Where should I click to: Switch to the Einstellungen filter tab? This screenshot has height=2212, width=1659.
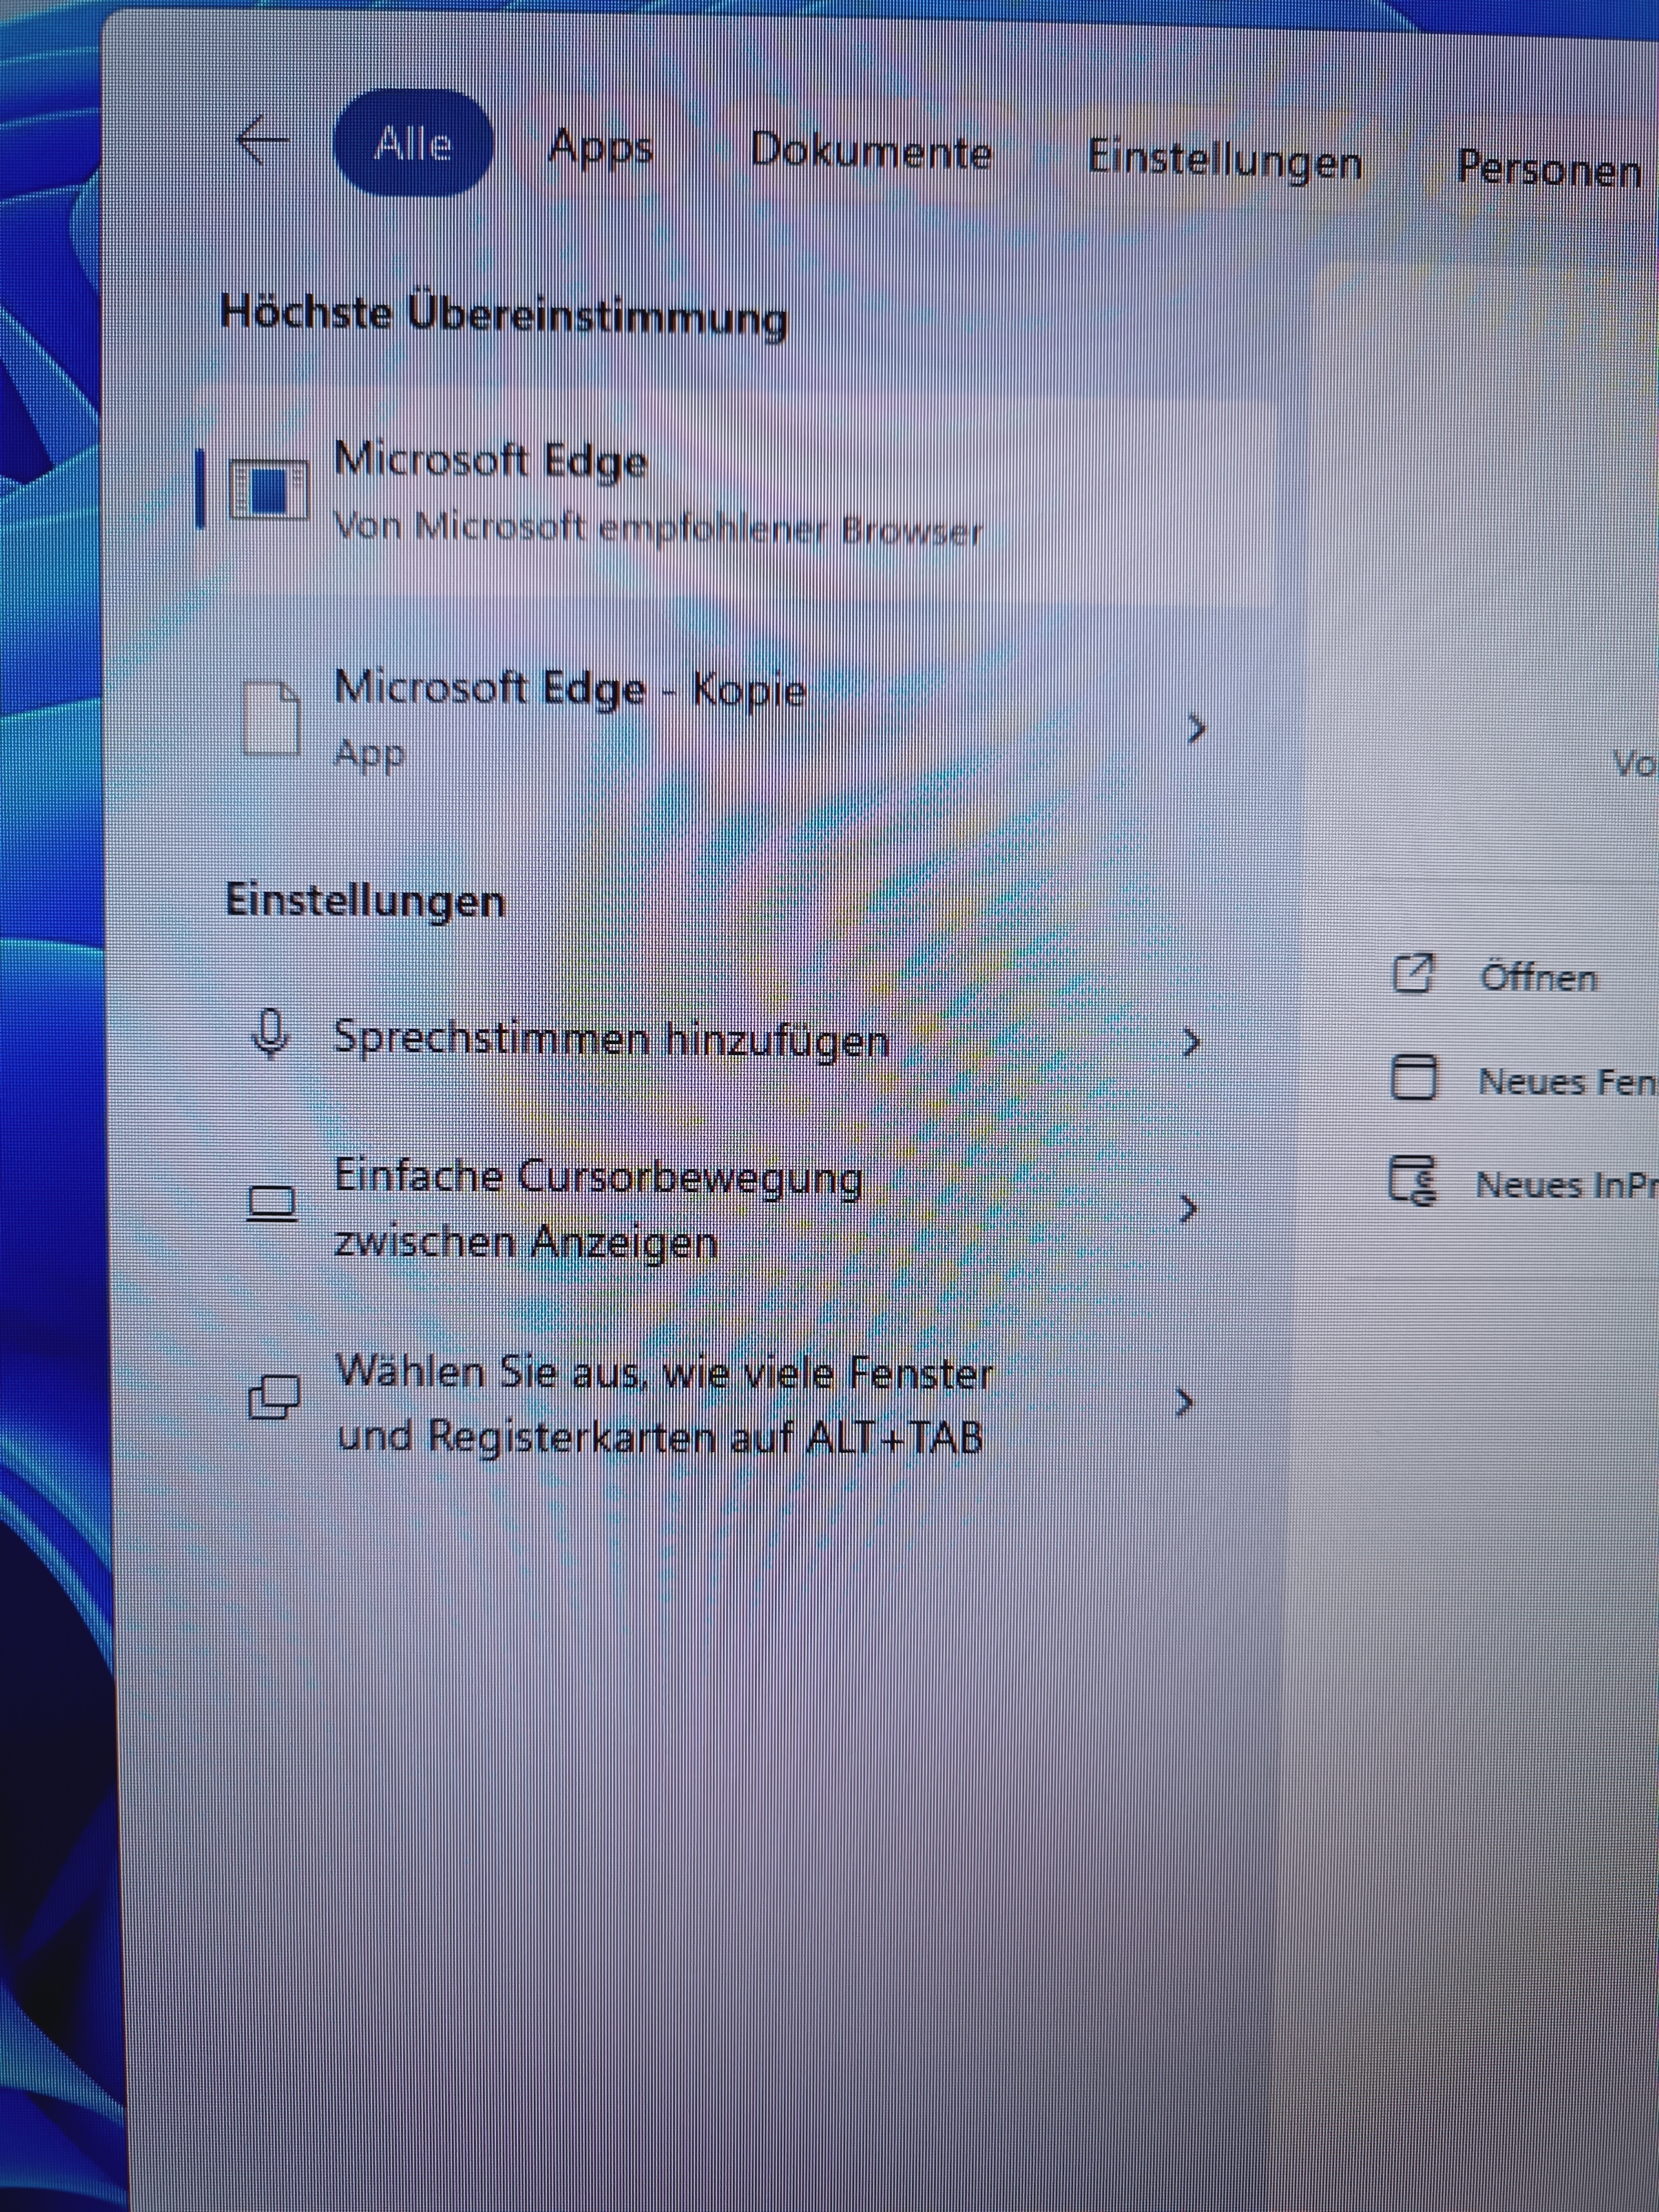(1225, 160)
